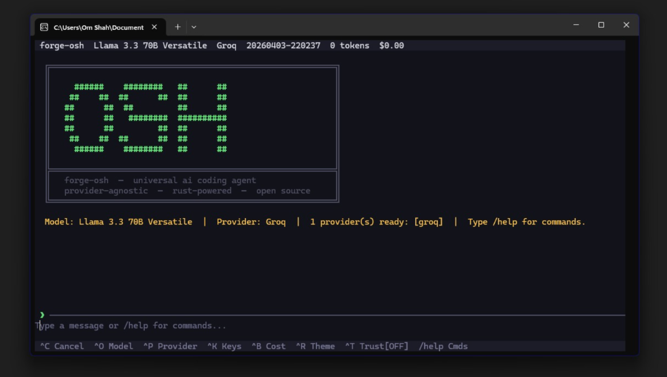Click session ID 20260403-220237
This screenshot has width=667, height=377.
[283, 45]
